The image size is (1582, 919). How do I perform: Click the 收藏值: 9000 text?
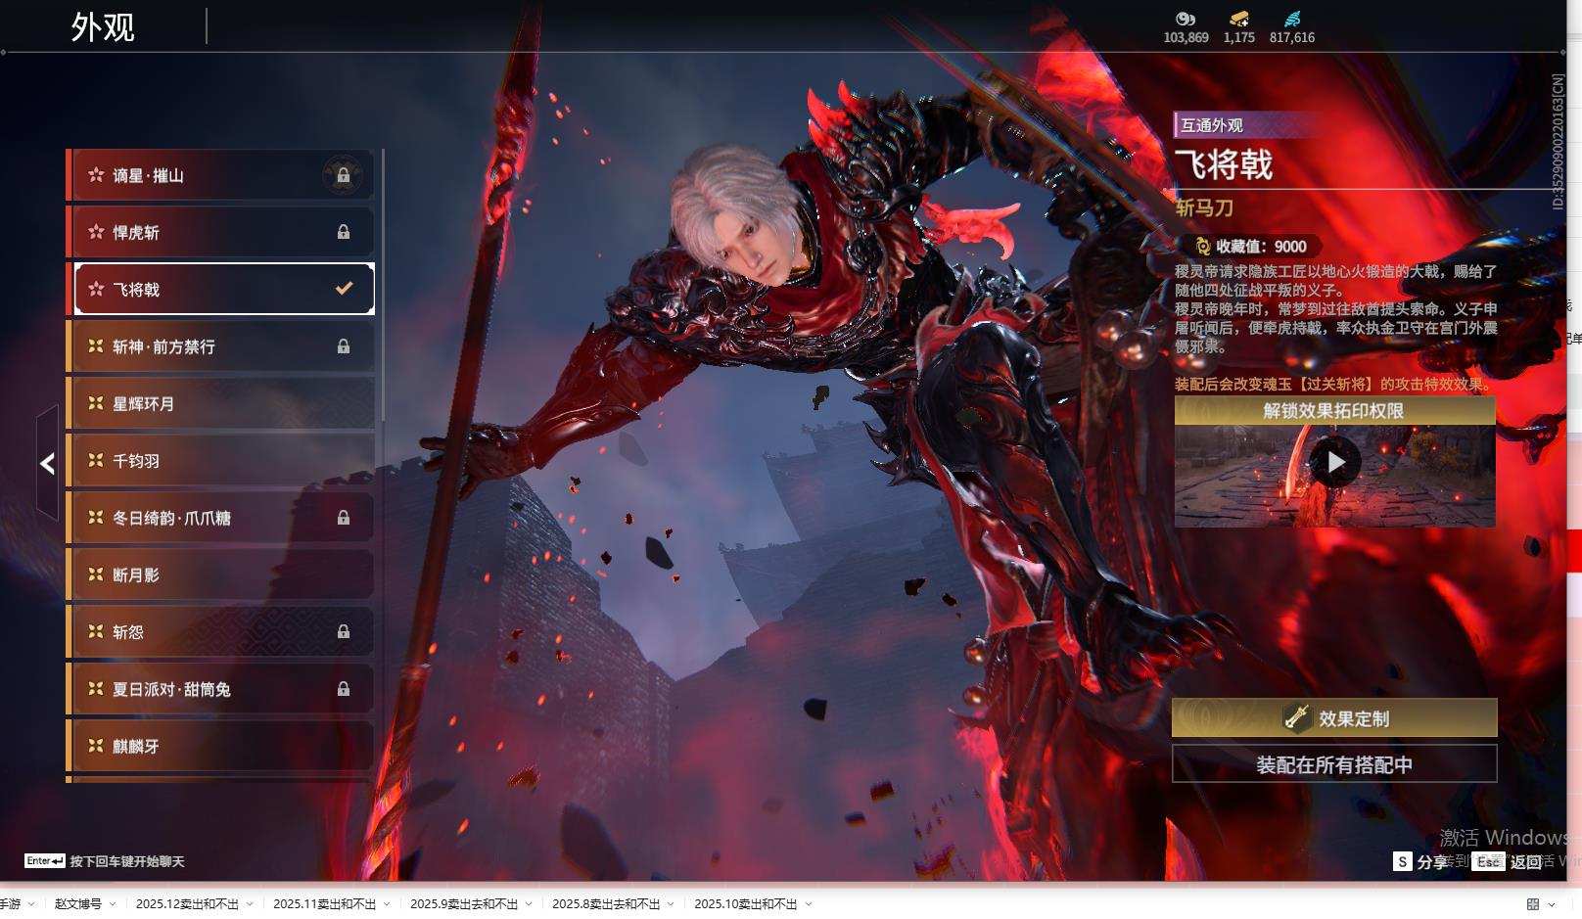[1261, 247]
